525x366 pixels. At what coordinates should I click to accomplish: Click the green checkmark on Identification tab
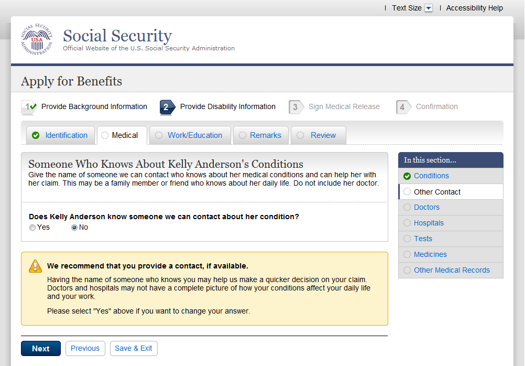(x=36, y=135)
